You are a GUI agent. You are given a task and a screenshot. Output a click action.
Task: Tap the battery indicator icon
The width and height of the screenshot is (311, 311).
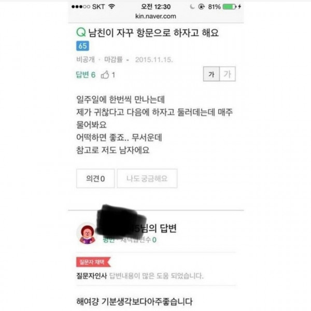tap(230, 7)
